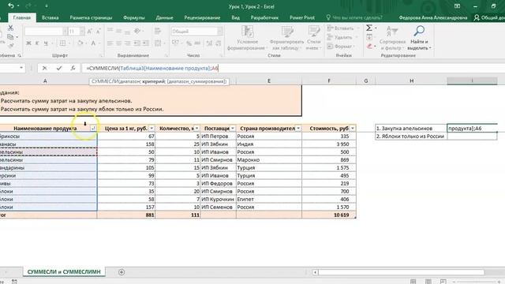Open the Цена за 1 кг column filter arrow
This screenshot has width=505, height=284.
point(151,128)
